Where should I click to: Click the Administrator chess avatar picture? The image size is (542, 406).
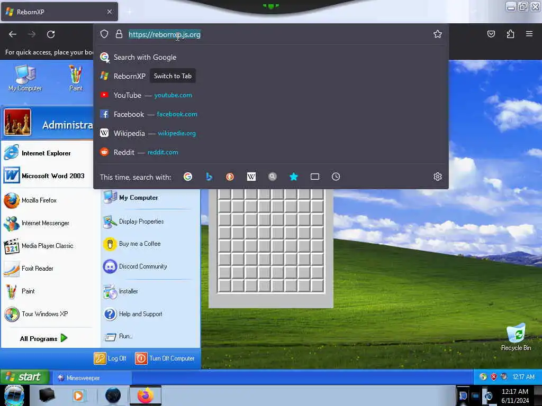17,122
